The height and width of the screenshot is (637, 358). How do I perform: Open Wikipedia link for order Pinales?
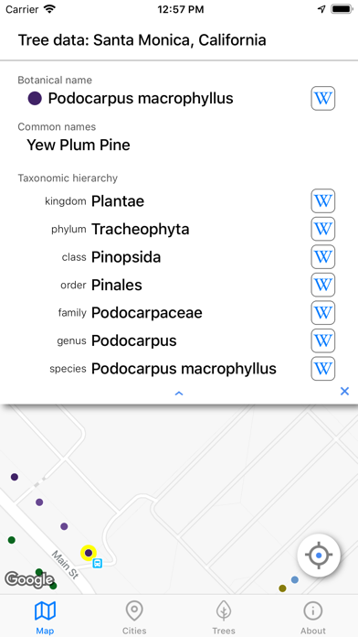[x=322, y=285]
